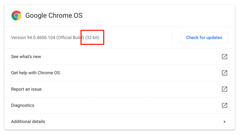Click the Google Chrome OS heading

[54, 15]
